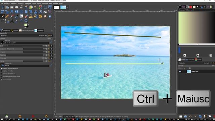Screen dimensions: 215x121
Task: Select the Fuzzy Select magic wand tool
Action: click(x=36, y=7)
